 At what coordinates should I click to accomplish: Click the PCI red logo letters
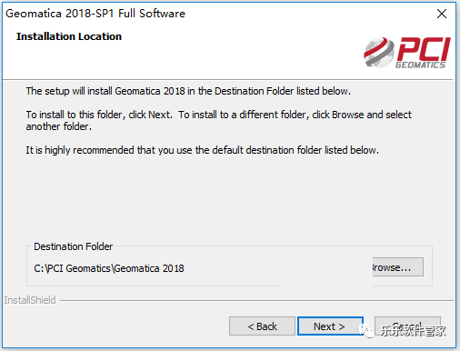coord(424,49)
